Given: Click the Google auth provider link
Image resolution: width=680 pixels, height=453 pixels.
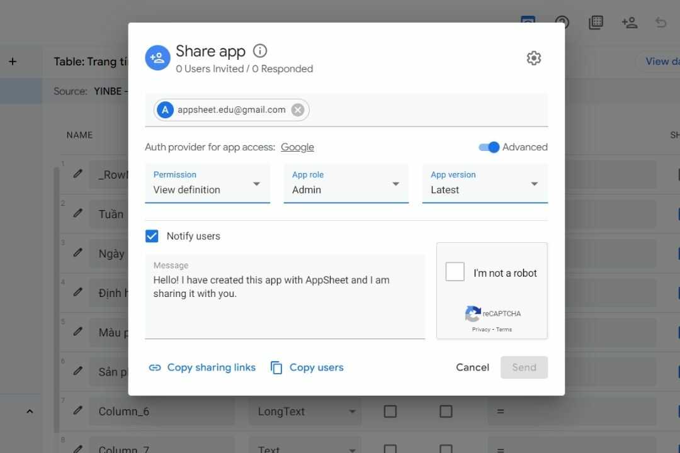Looking at the screenshot, I should click(297, 147).
